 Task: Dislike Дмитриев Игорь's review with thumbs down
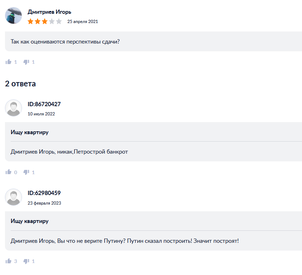pyautogui.click(x=26, y=62)
